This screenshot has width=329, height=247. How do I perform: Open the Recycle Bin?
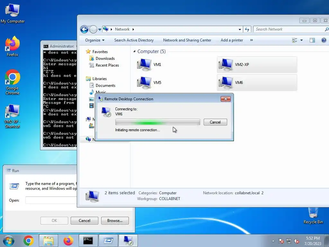click(313, 216)
